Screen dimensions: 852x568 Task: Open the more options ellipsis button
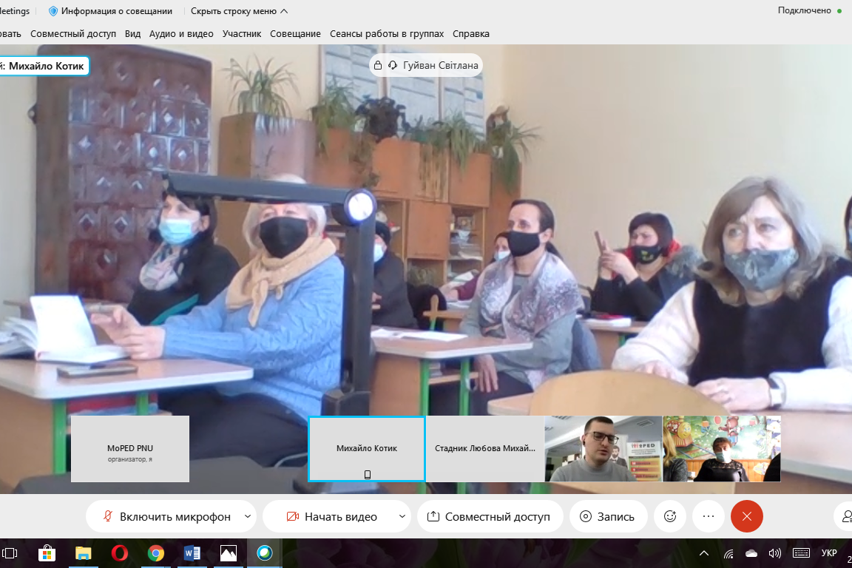pos(709,516)
